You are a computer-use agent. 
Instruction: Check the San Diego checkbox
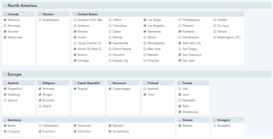click(180, 49)
